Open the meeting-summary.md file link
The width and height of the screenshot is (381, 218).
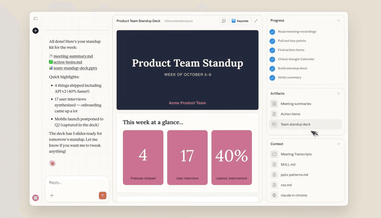pyautogui.click(x=73, y=56)
